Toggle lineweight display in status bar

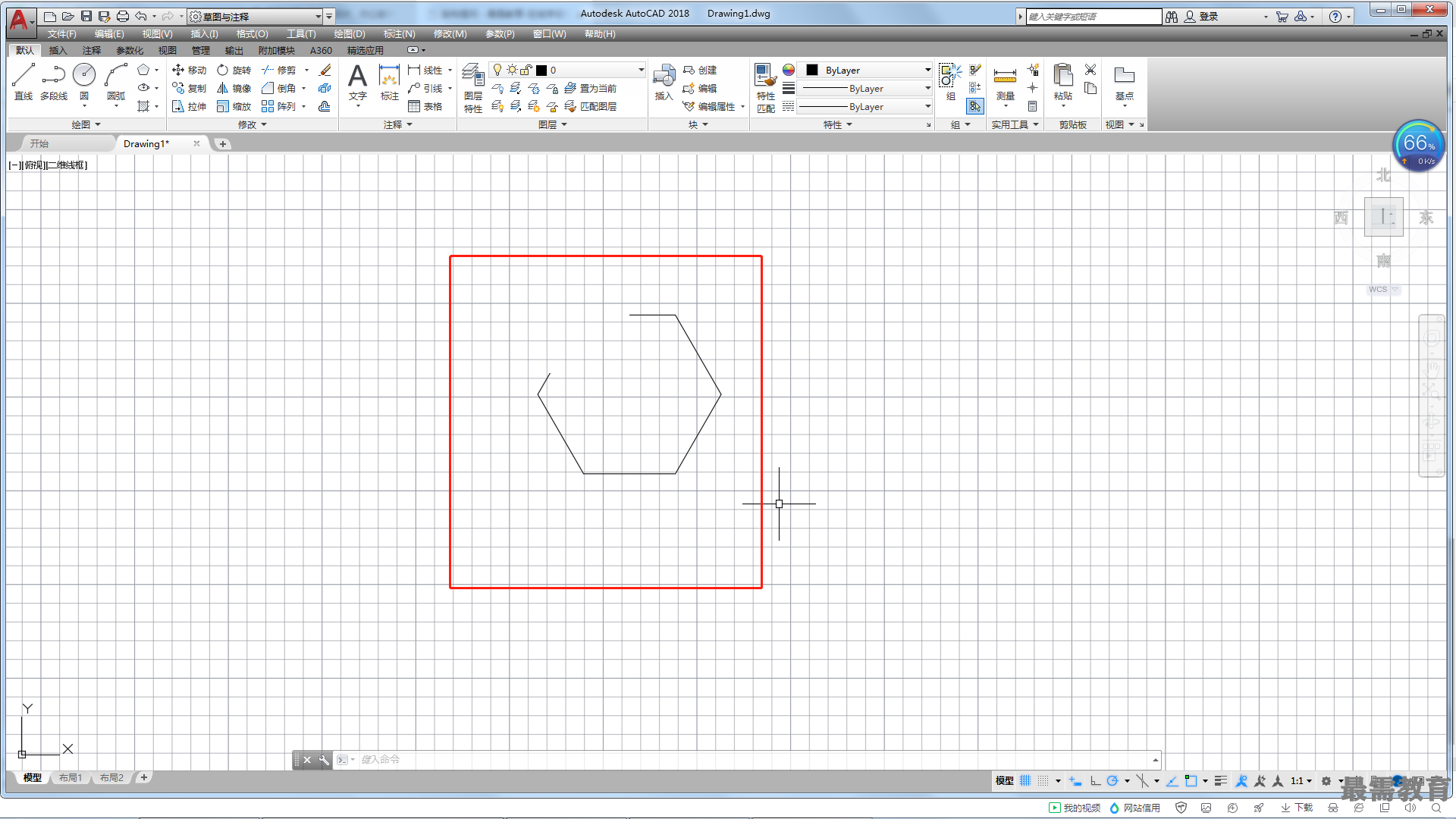click(1220, 780)
